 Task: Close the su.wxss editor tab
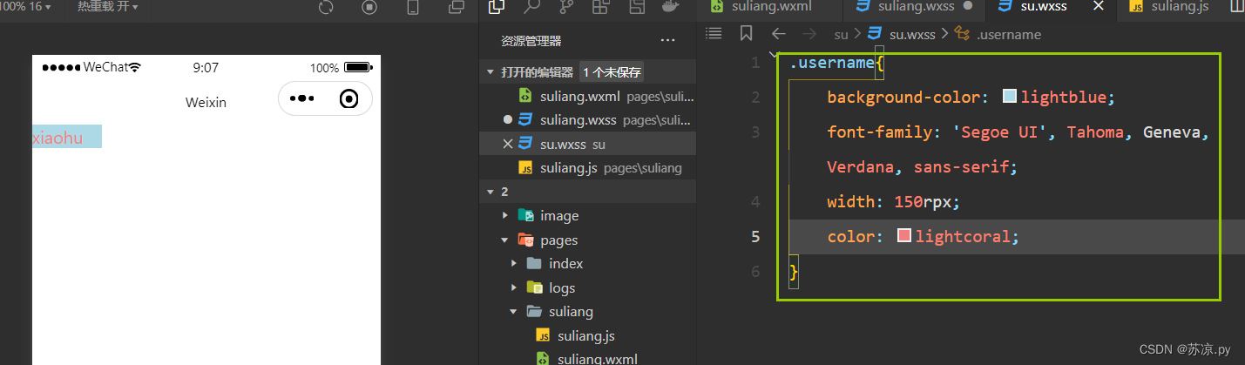click(1098, 6)
